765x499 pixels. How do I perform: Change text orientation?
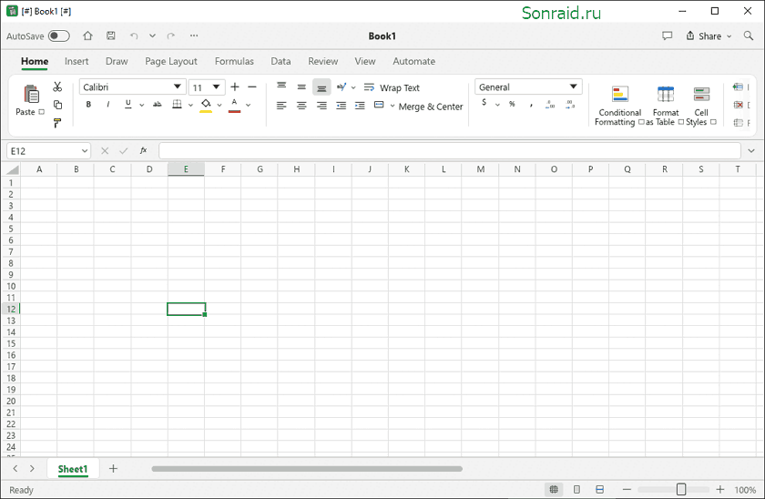tap(342, 87)
